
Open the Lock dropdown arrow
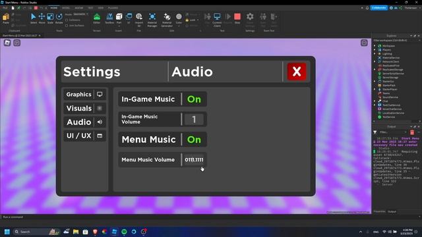tap(198, 20)
